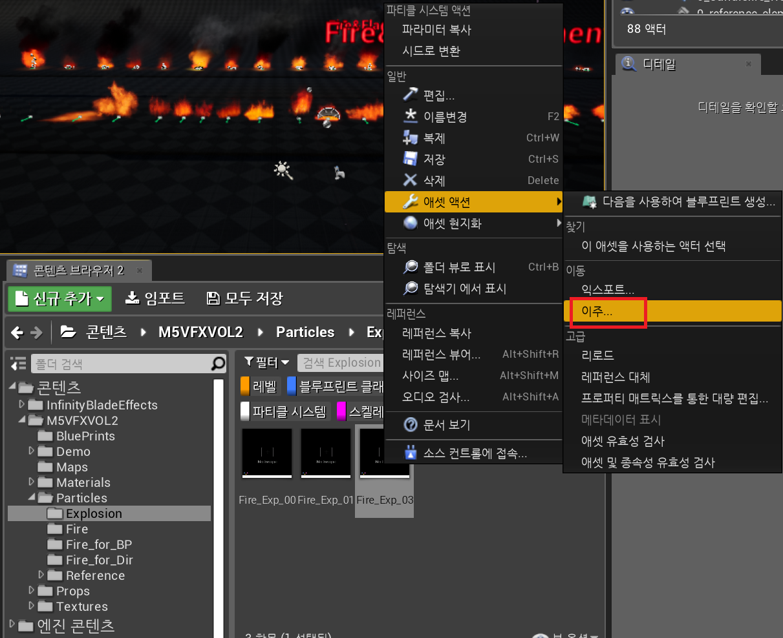Collapse the 콘텐츠 root folder
The width and height of the screenshot is (783, 638).
coord(14,387)
